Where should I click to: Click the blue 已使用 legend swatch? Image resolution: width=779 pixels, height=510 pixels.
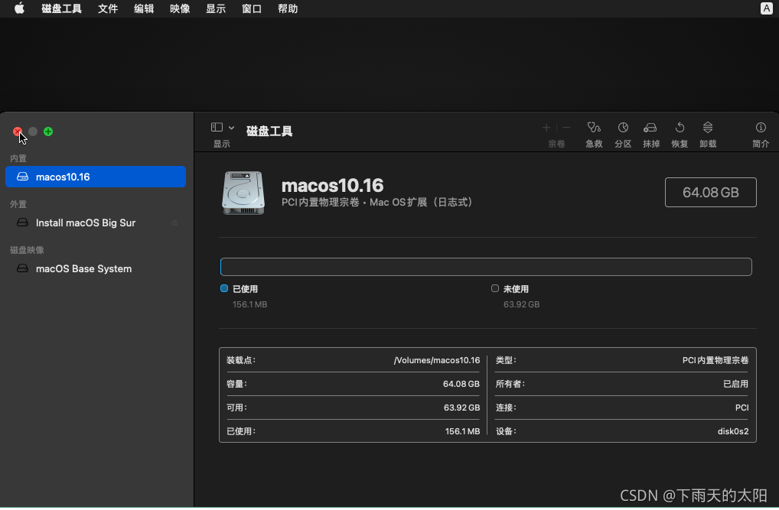pos(224,288)
